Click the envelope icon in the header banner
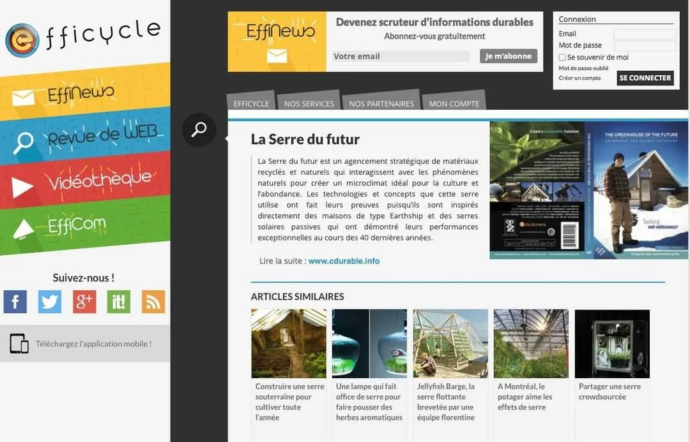690x442 pixels. (x=277, y=56)
